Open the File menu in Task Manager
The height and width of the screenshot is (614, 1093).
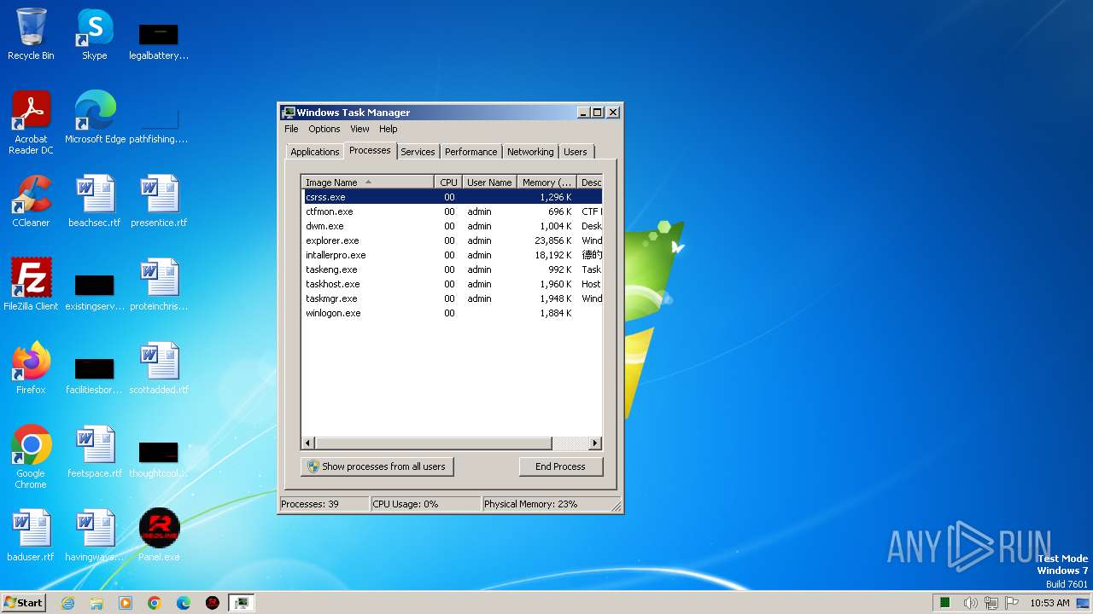pos(291,129)
